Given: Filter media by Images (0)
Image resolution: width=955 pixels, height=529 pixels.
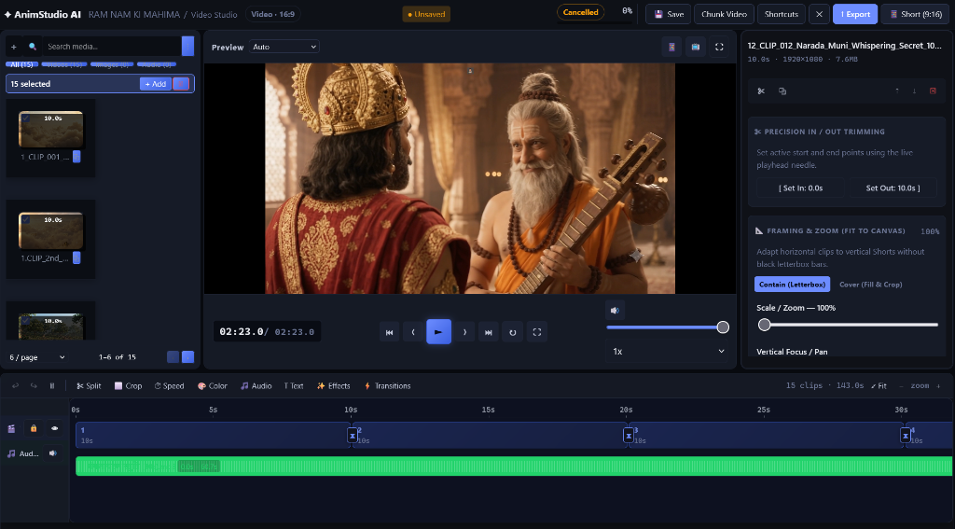Looking at the screenshot, I should (112, 64).
